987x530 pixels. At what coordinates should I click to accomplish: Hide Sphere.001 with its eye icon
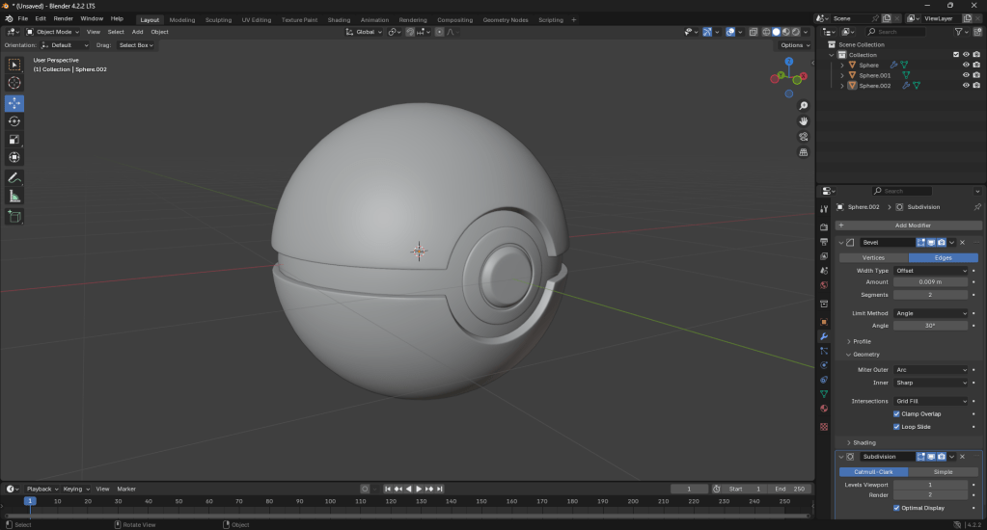965,75
